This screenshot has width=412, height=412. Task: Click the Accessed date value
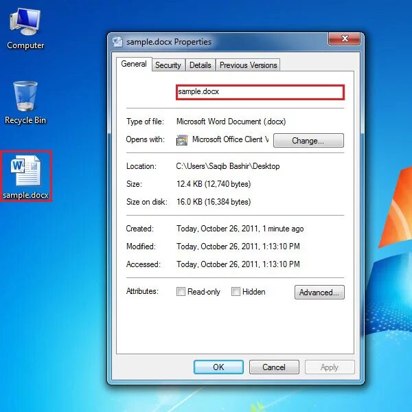(238, 264)
